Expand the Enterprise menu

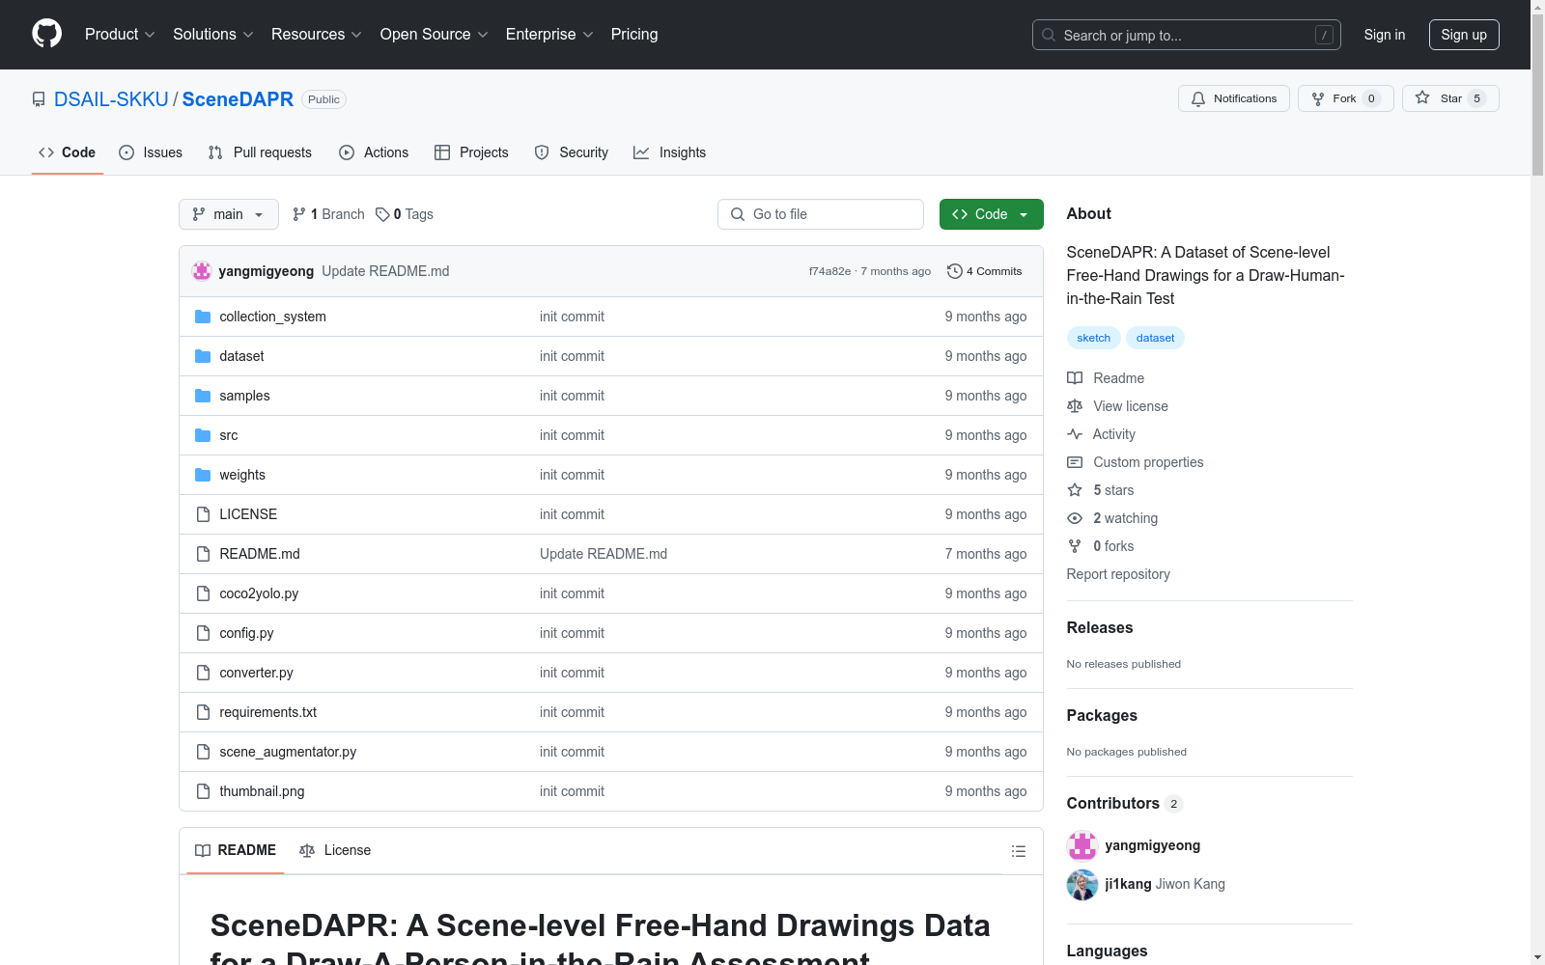coord(549,35)
